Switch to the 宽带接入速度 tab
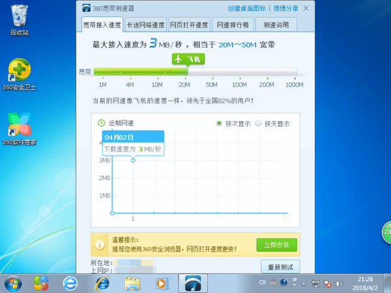Viewport: 391px width, 293px height. click(x=102, y=25)
